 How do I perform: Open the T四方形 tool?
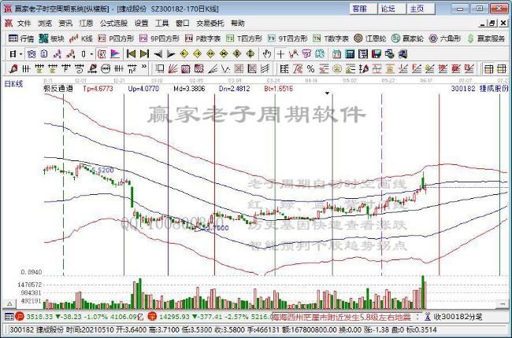pyautogui.click(x=244, y=39)
